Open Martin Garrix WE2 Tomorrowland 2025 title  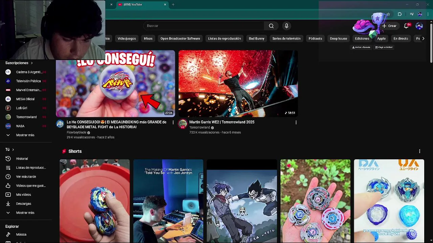222,122
